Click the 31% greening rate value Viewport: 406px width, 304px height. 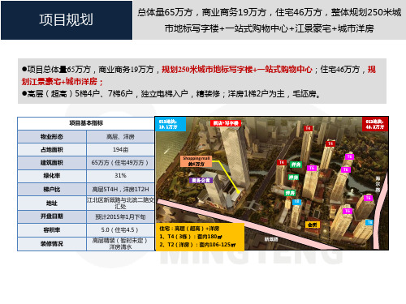click(x=120, y=176)
